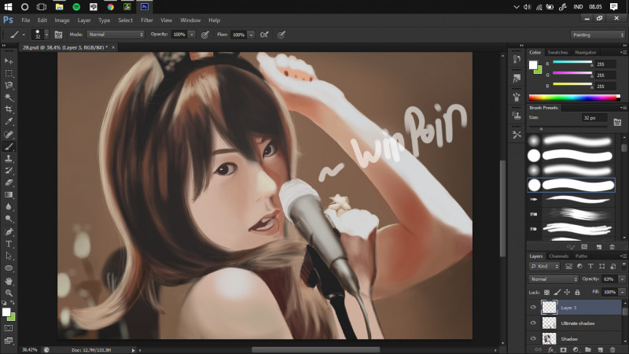Open layer blend mode dropdown

pyautogui.click(x=554, y=279)
